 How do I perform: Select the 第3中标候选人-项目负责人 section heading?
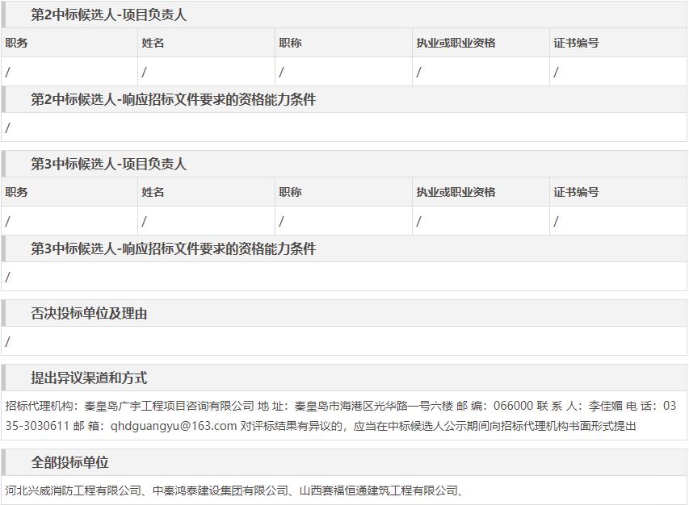pyautogui.click(x=108, y=165)
